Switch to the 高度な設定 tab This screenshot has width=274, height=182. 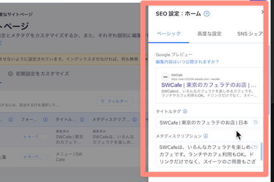pos(209,34)
